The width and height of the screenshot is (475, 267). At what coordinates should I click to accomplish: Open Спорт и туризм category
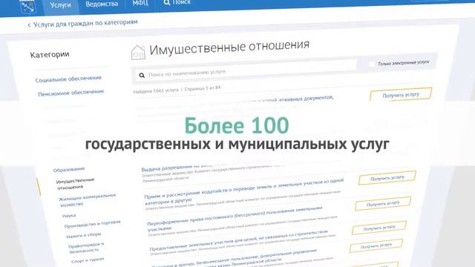click(x=88, y=260)
